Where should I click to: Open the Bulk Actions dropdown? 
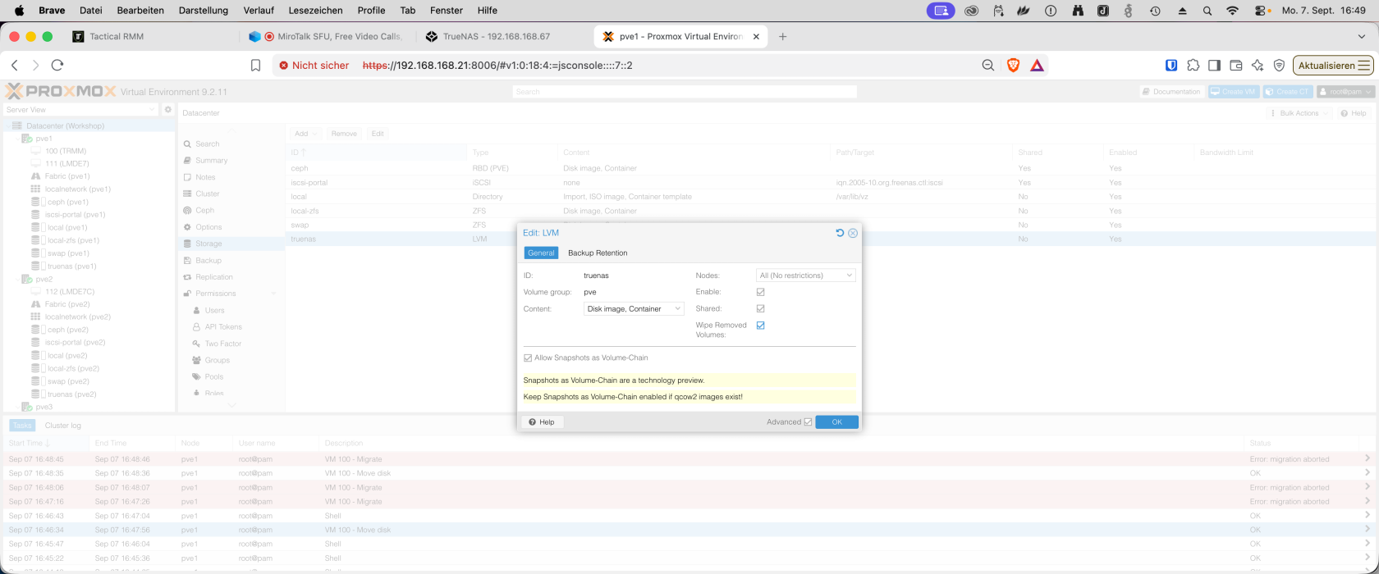point(1299,113)
